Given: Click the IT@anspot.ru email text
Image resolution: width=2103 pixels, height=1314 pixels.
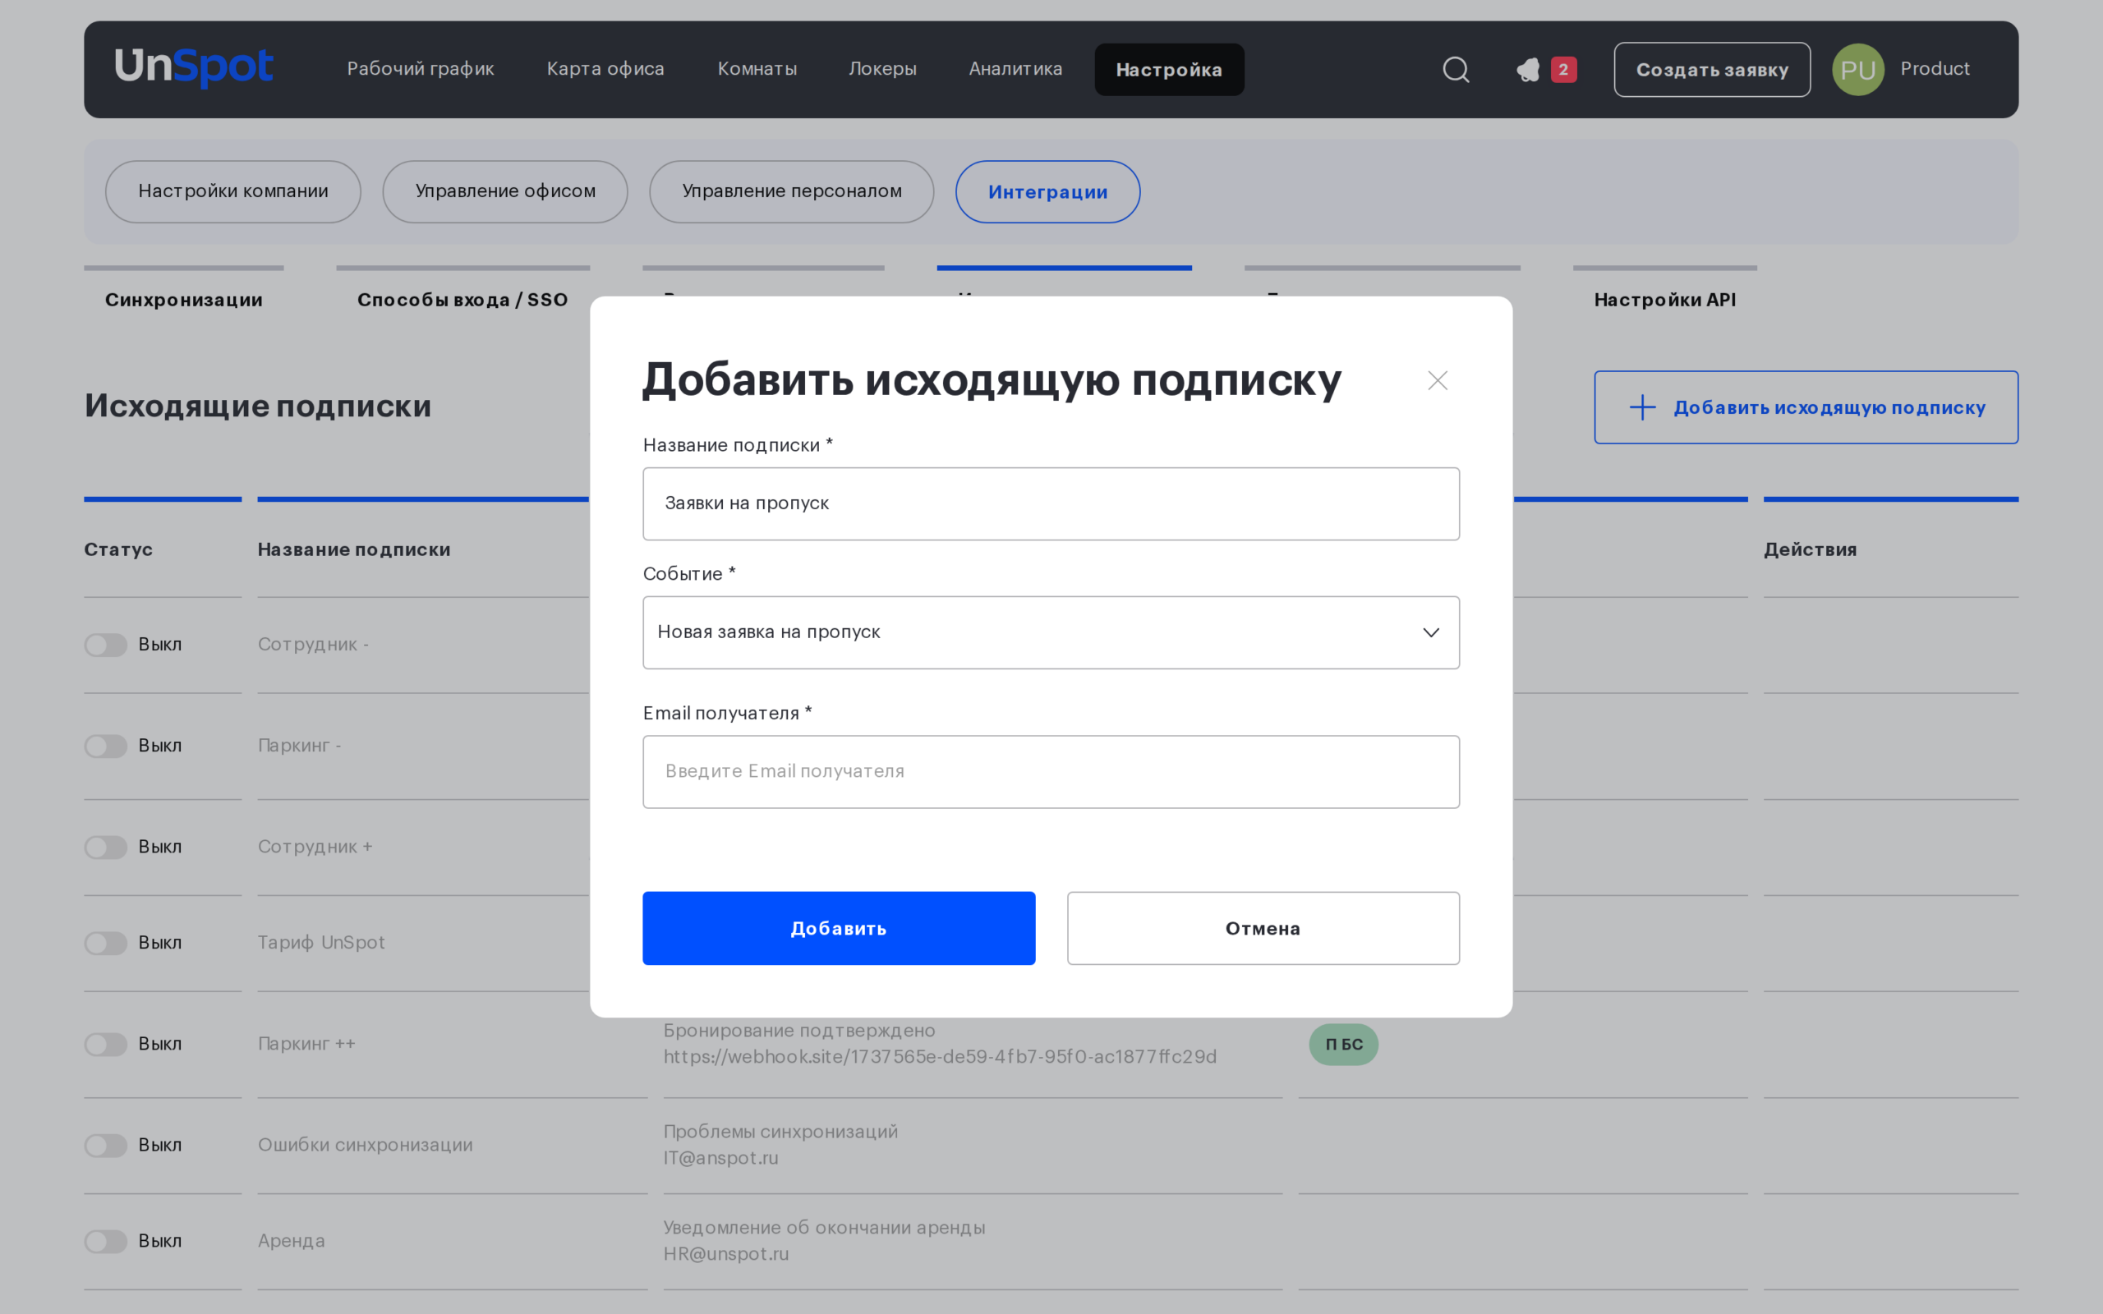Looking at the screenshot, I should coord(720,1159).
